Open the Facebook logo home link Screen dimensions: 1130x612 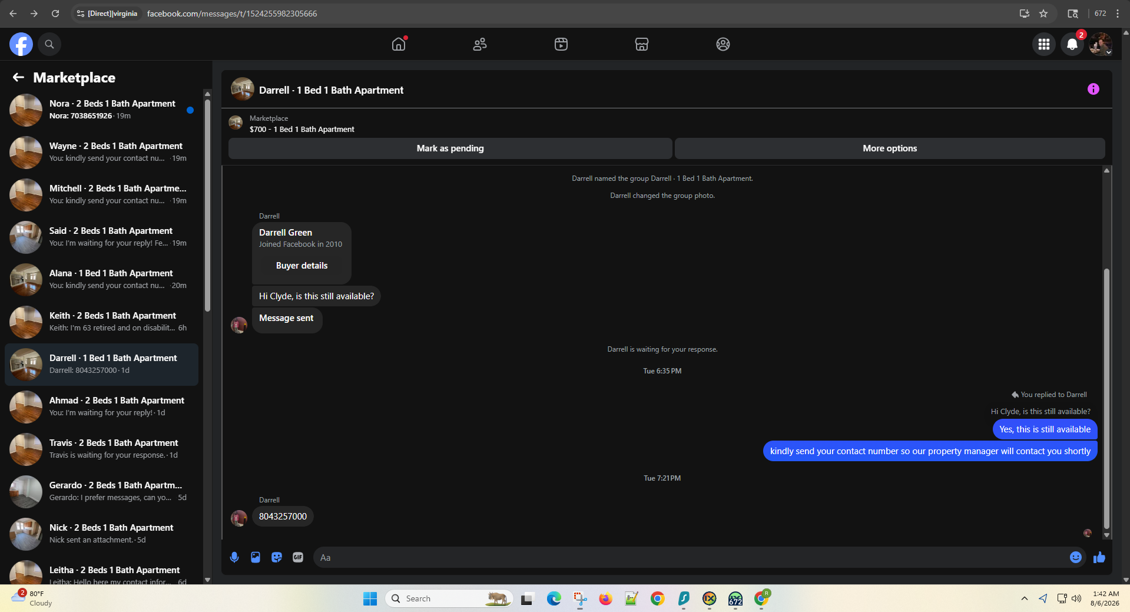21,44
